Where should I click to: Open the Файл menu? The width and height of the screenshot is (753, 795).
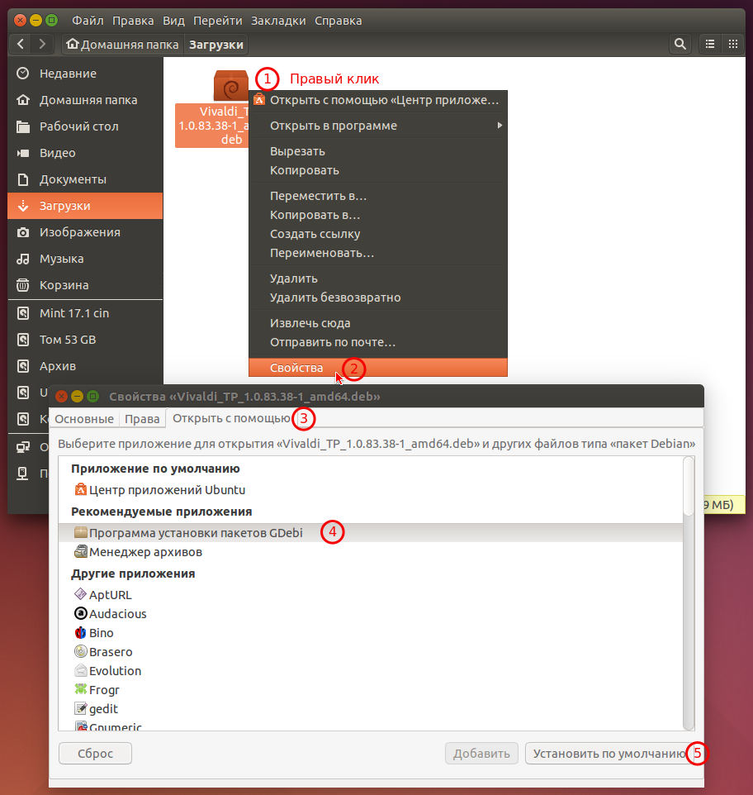pyautogui.click(x=88, y=21)
